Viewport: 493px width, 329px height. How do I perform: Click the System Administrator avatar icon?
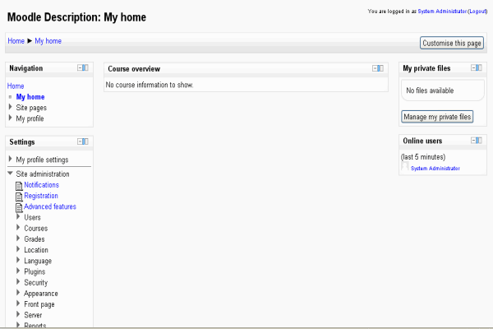coord(405,167)
